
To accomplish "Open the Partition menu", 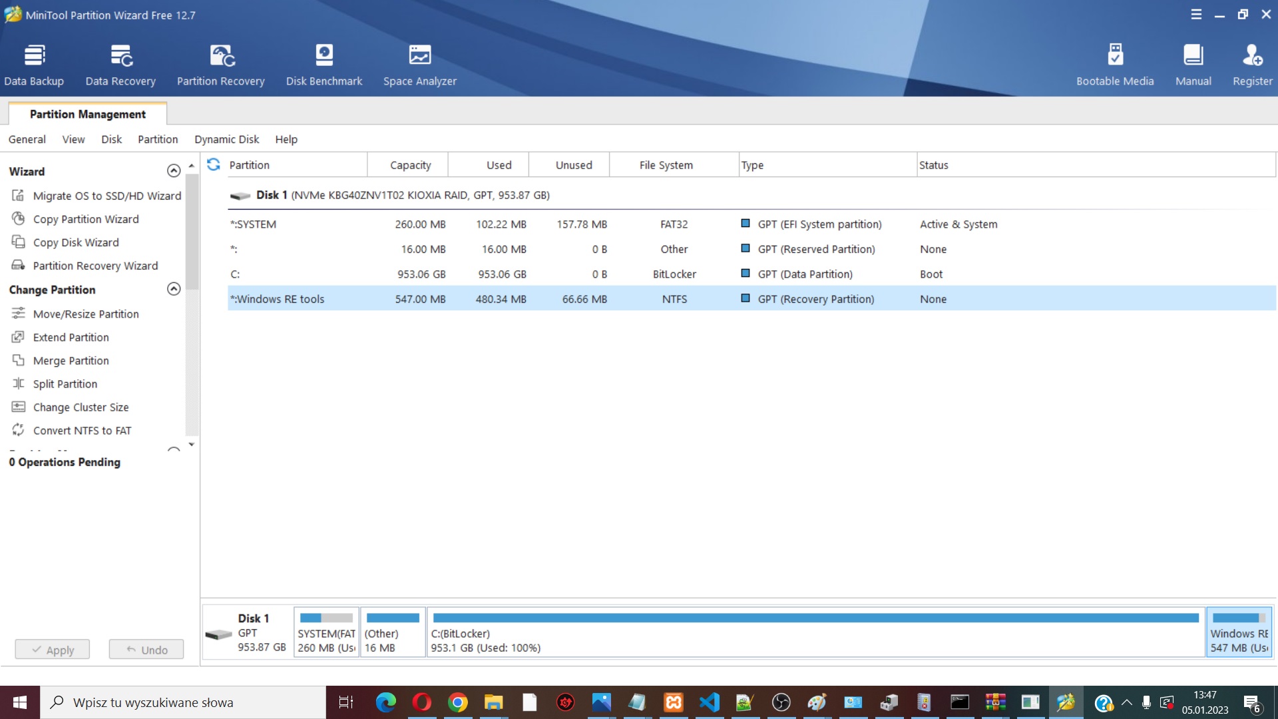I will (158, 139).
